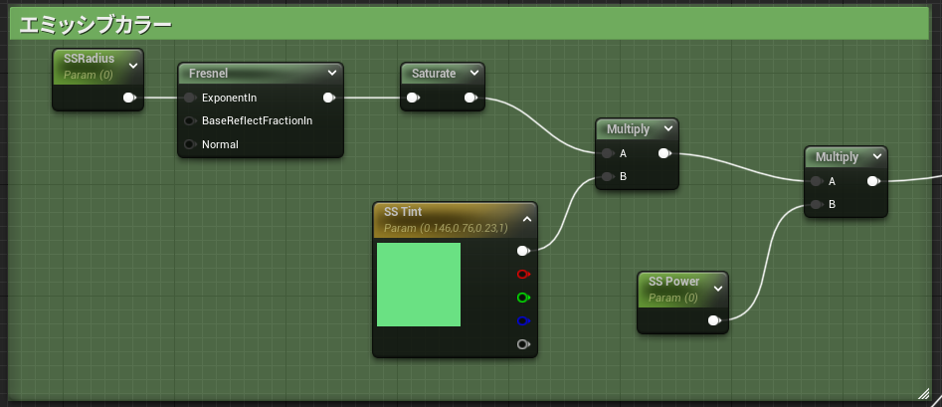
Task: Click the green SS Tint color preview
Action: [419, 285]
